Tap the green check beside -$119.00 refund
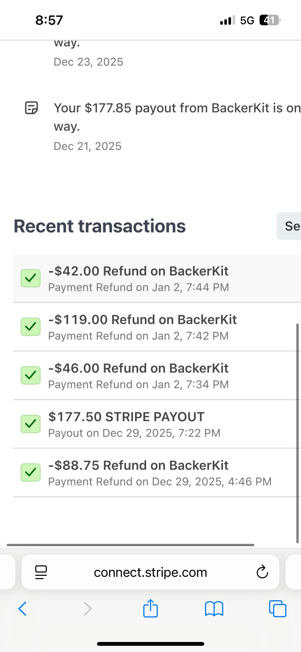301x652 pixels. (31, 327)
